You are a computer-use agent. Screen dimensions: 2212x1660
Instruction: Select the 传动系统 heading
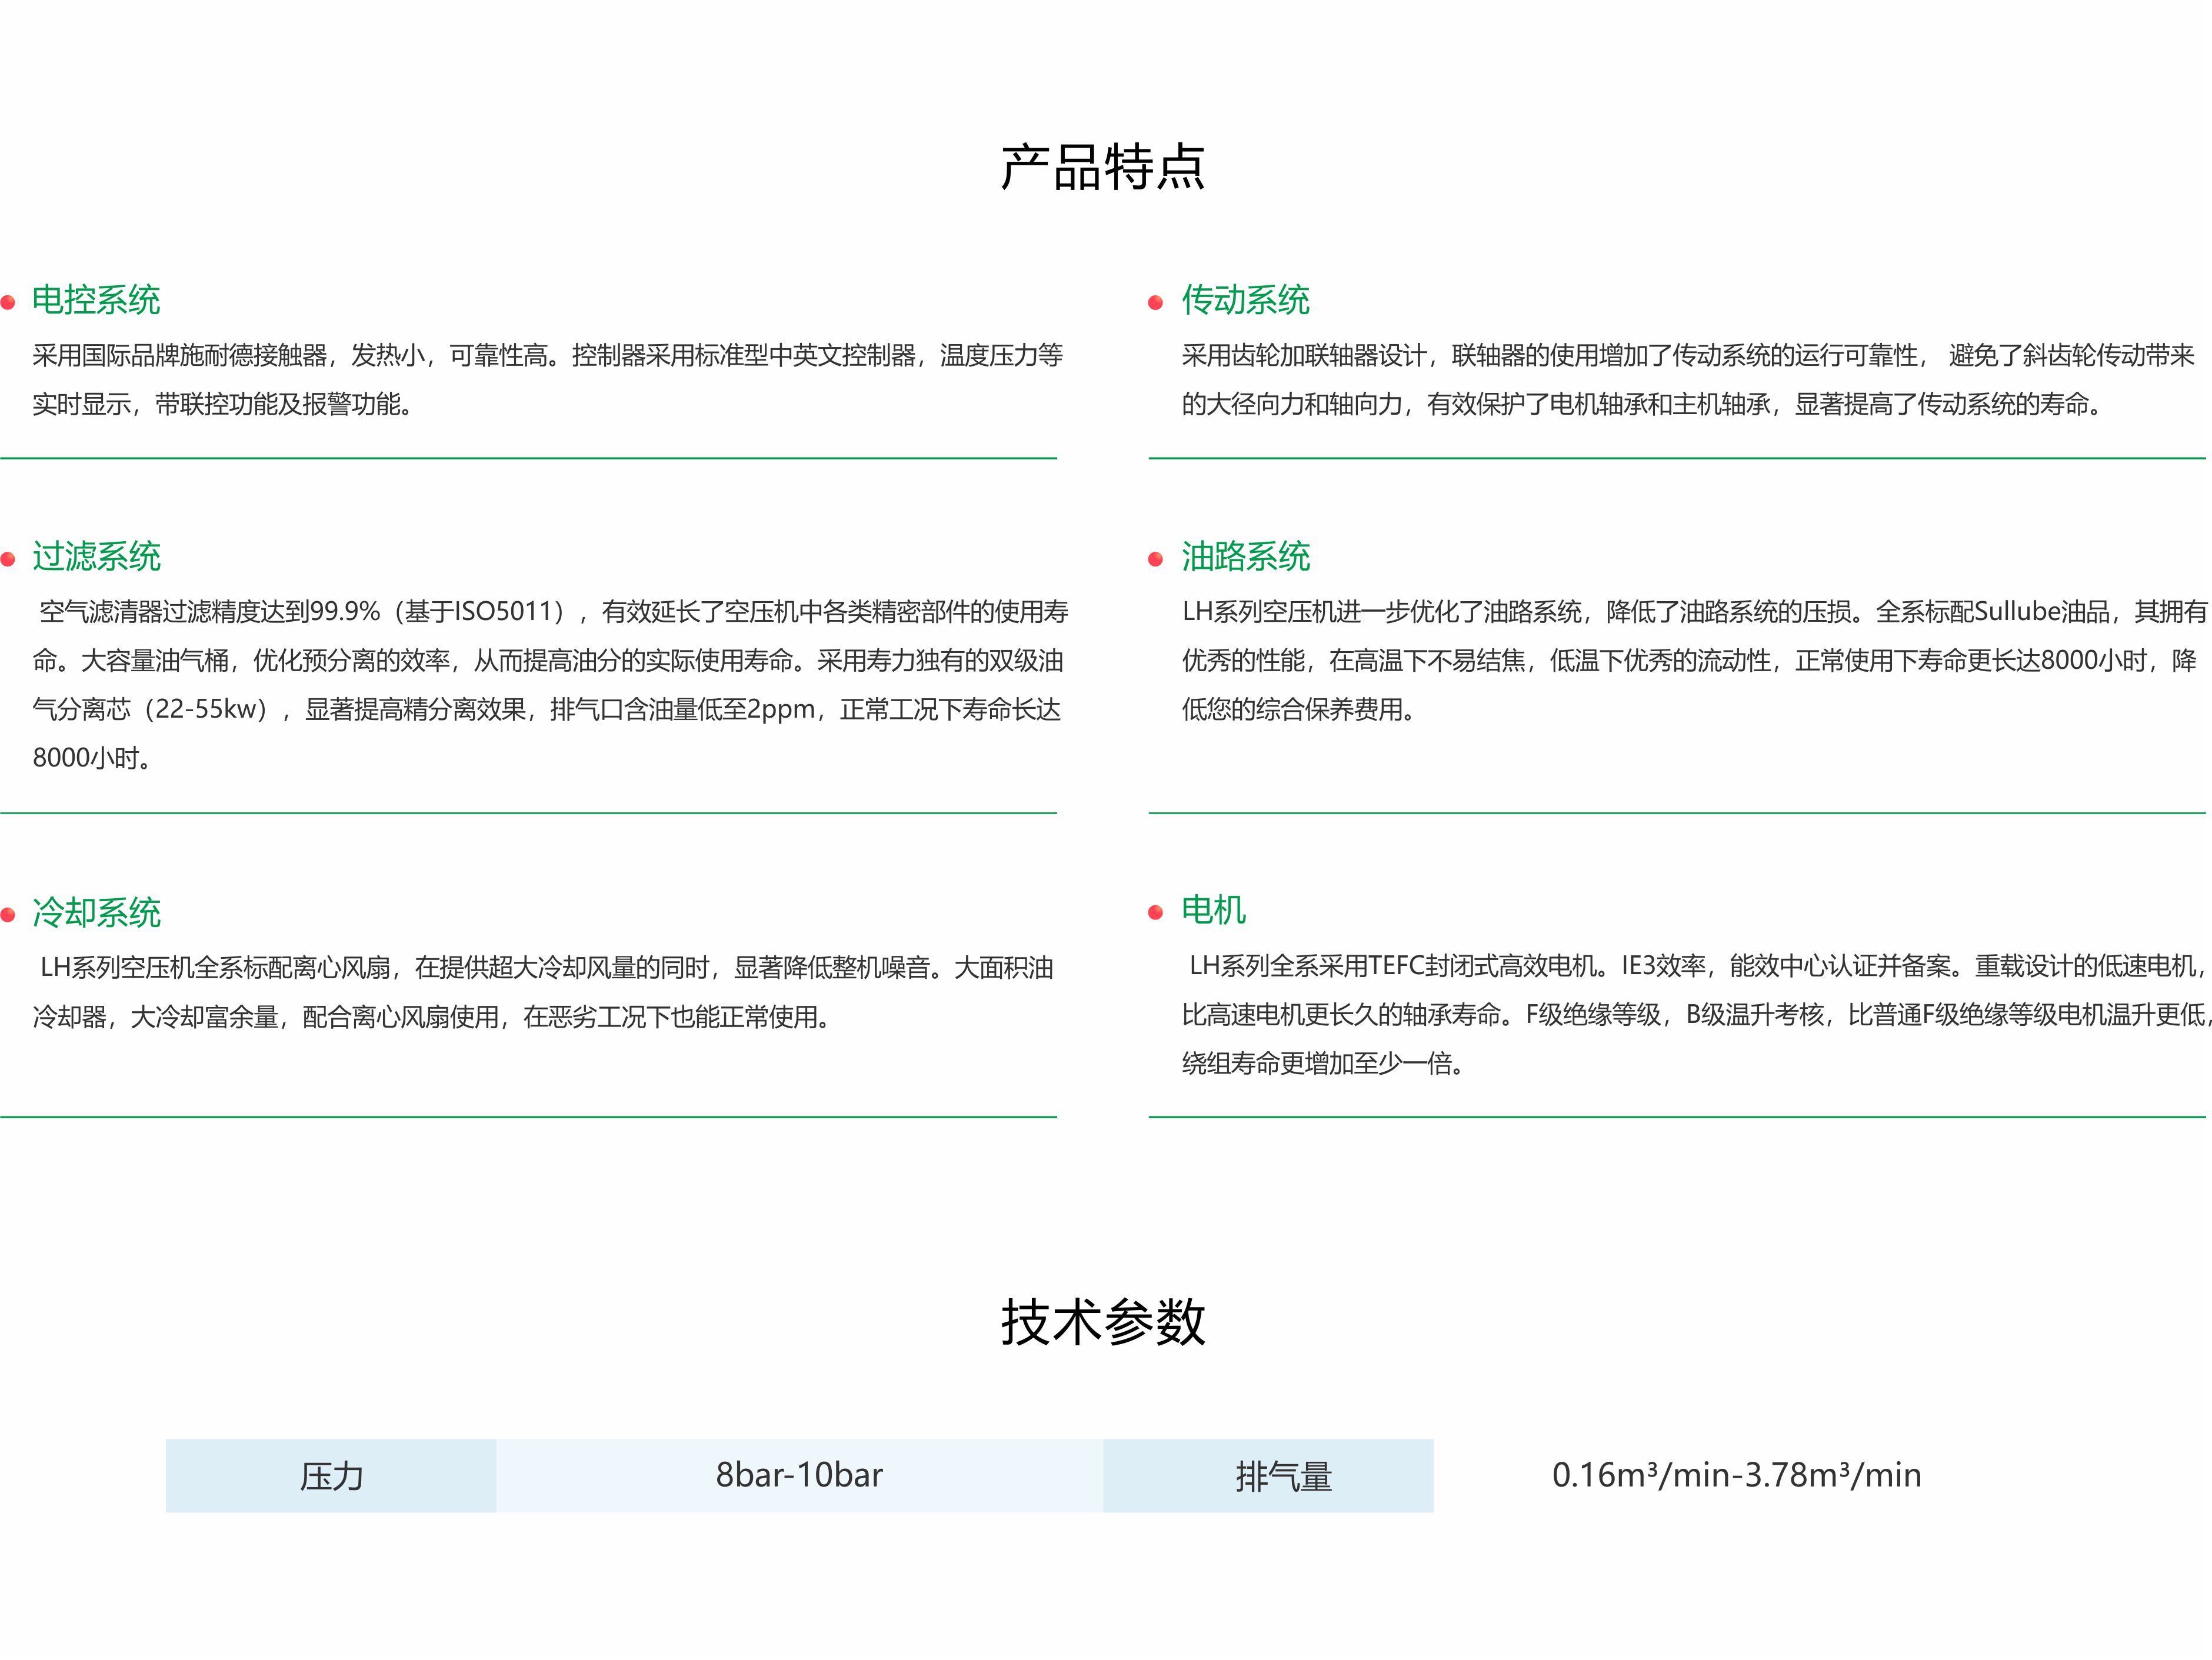pos(1245,300)
